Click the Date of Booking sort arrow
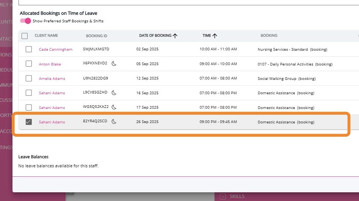 pos(175,36)
